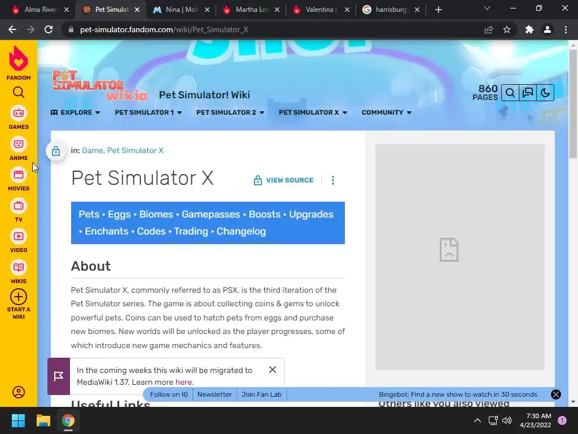Viewport: 578px width, 434px height.
Task: Open the Biomes link
Action: tap(156, 214)
